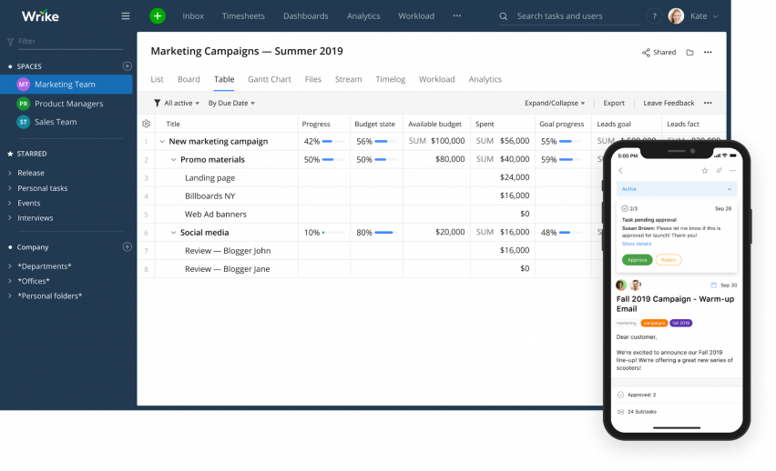Open table toolbar more options dots

coord(708,103)
